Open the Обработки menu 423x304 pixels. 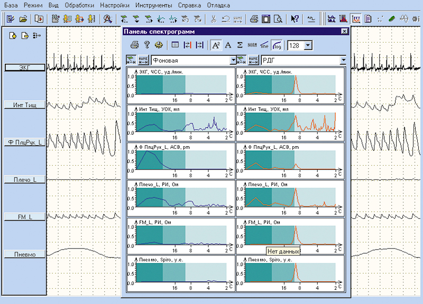click(x=79, y=5)
